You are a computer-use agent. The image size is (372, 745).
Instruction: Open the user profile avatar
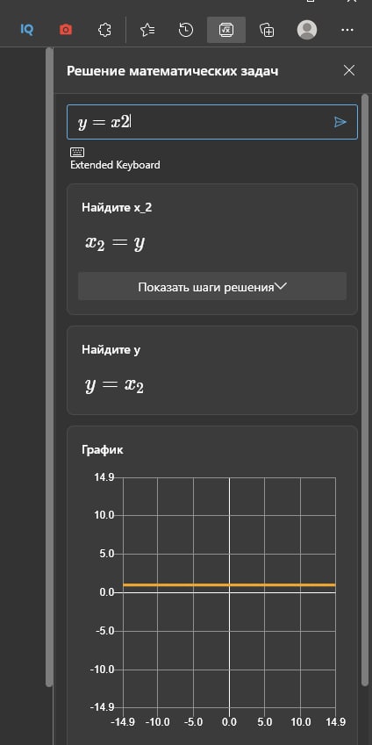[307, 30]
